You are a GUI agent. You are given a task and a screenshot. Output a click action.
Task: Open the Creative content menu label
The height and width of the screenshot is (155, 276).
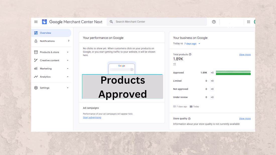point(49,60)
